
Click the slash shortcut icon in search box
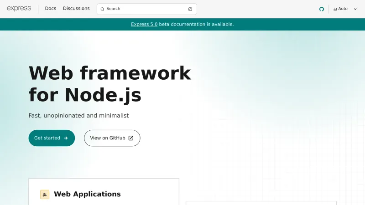190,9
